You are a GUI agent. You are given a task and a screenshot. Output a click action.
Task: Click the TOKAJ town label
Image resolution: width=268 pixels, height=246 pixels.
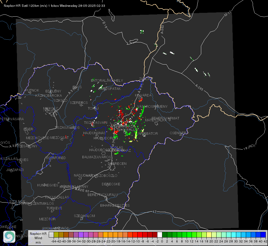pyautogui.click(x=93, y=109)
